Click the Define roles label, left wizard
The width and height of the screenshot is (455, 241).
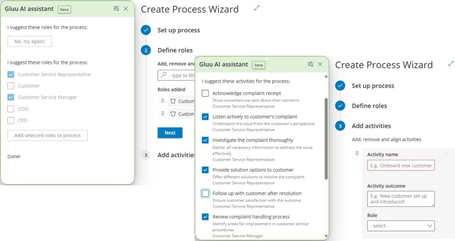pyautogui.click(x=175, y=50)
